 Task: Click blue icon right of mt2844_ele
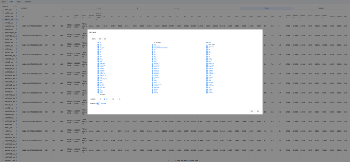[17, 13]
